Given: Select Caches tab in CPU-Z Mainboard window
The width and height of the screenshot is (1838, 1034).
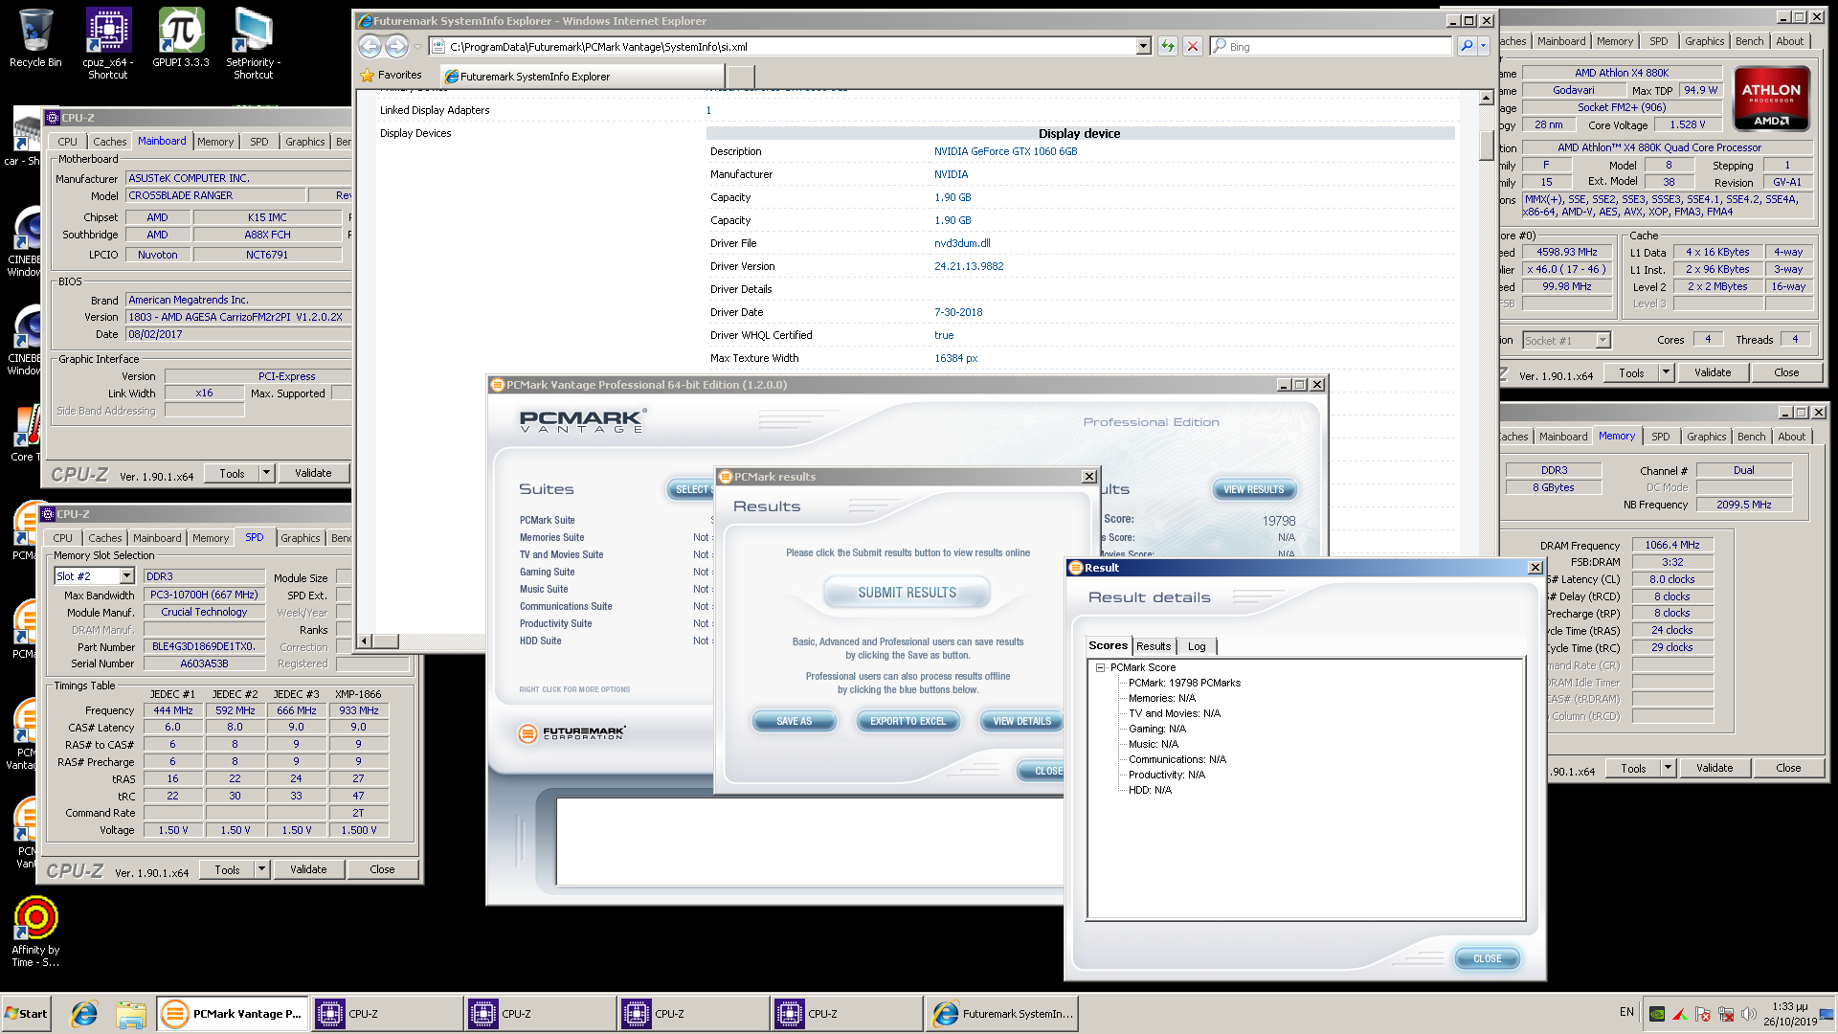Looking at the screenshot, I should pos(110,142).
